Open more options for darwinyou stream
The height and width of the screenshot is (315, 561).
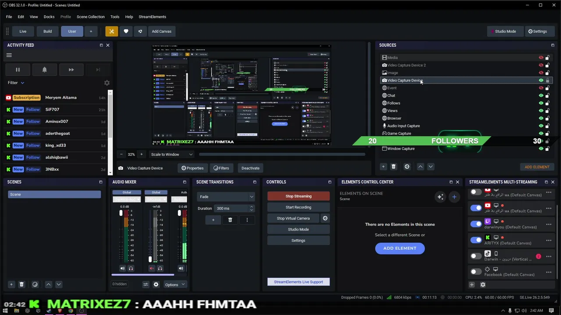tap(549, 224)
